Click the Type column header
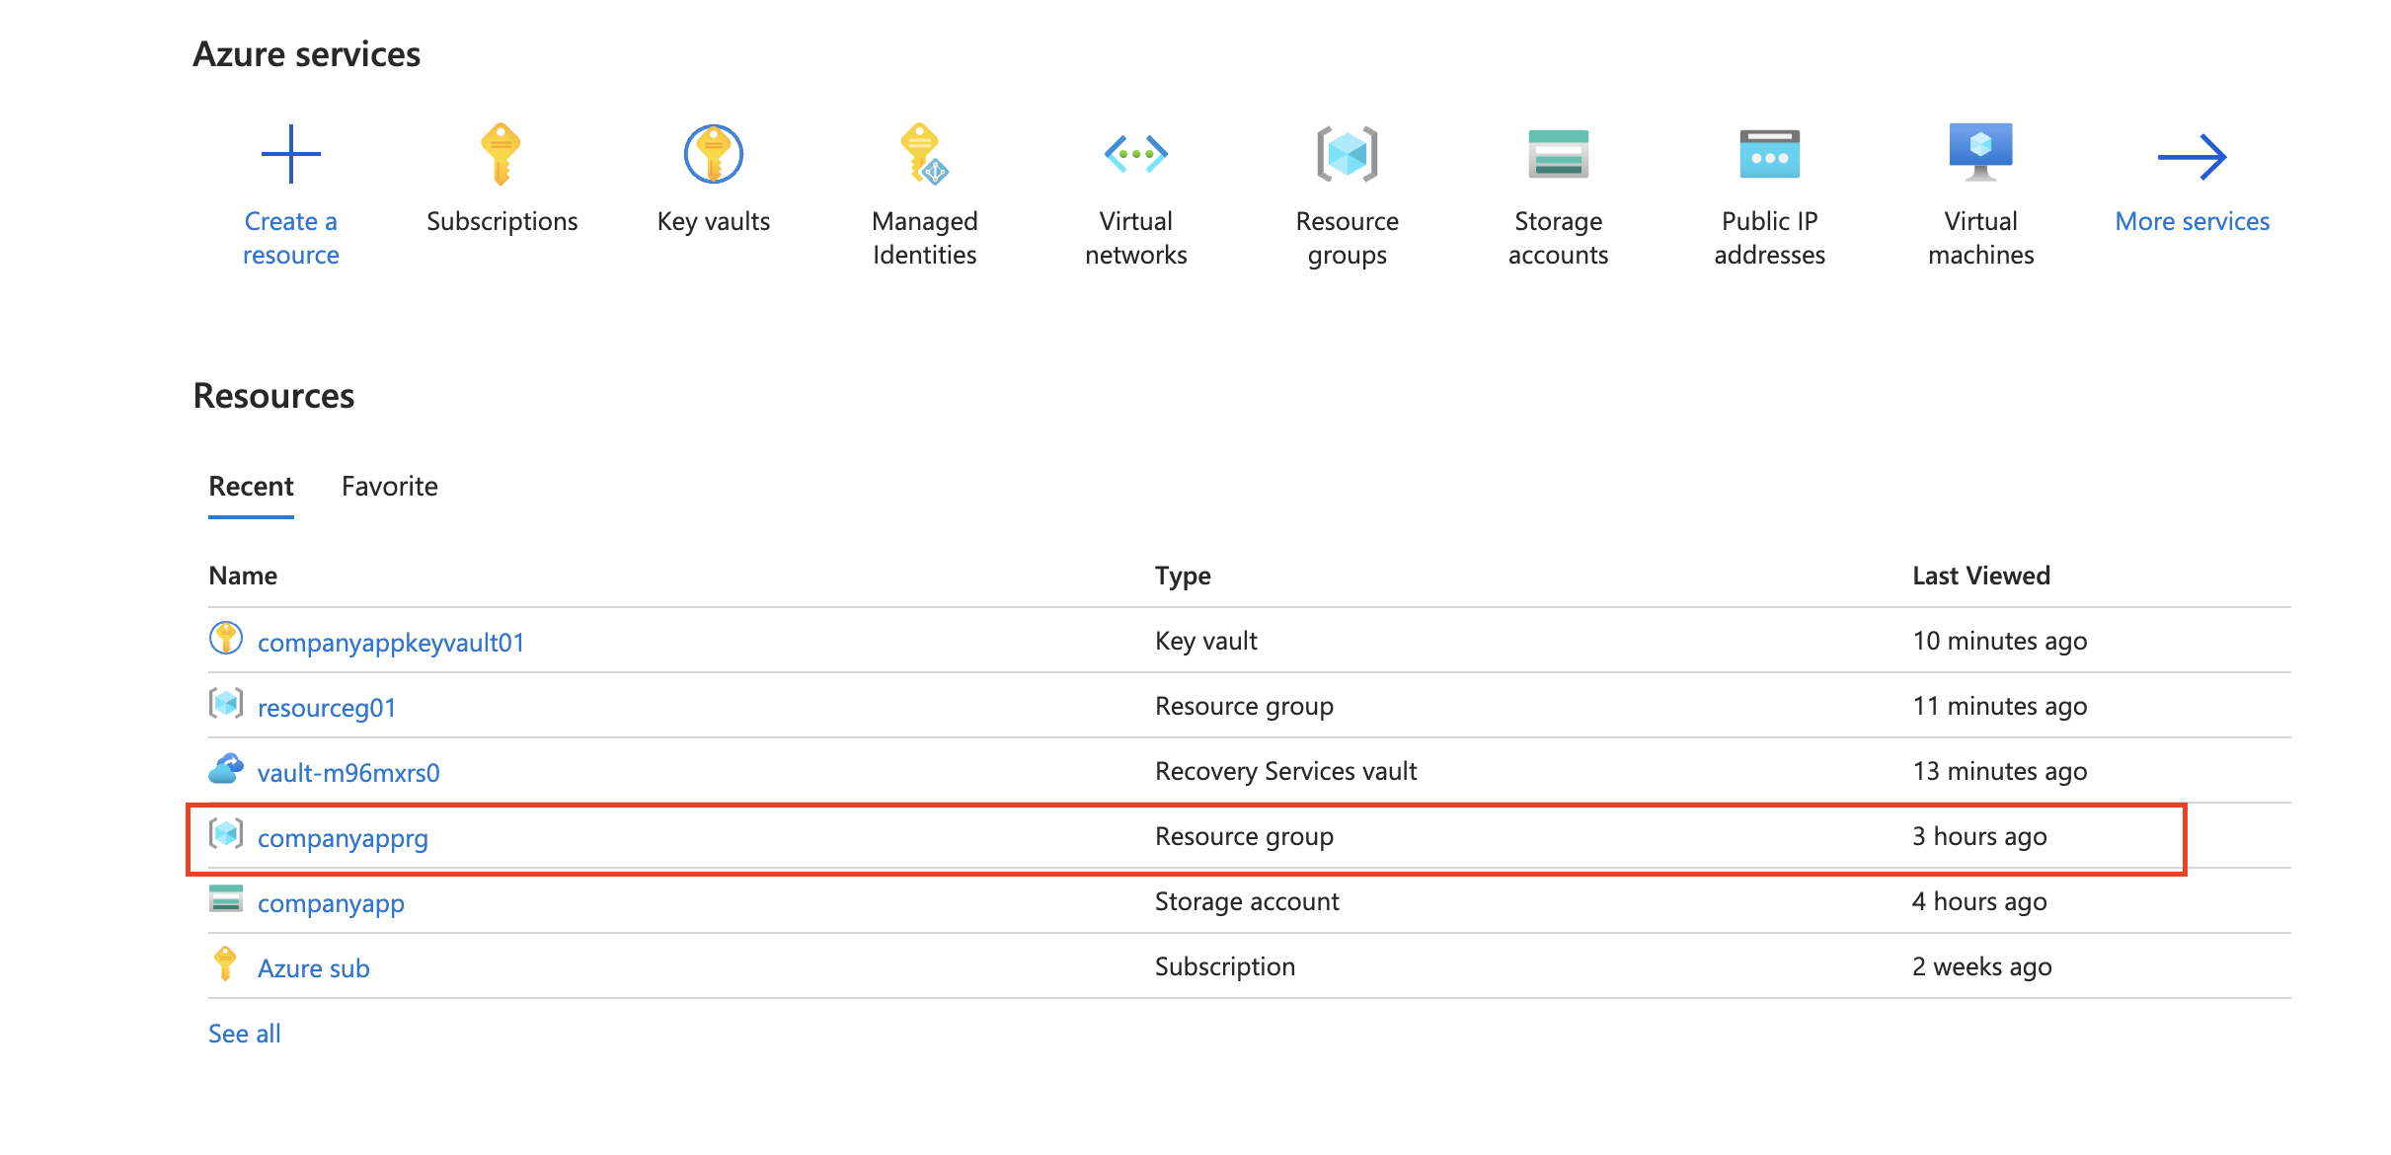This screenshot has width=2391, height=1155. click(1183, 576)
